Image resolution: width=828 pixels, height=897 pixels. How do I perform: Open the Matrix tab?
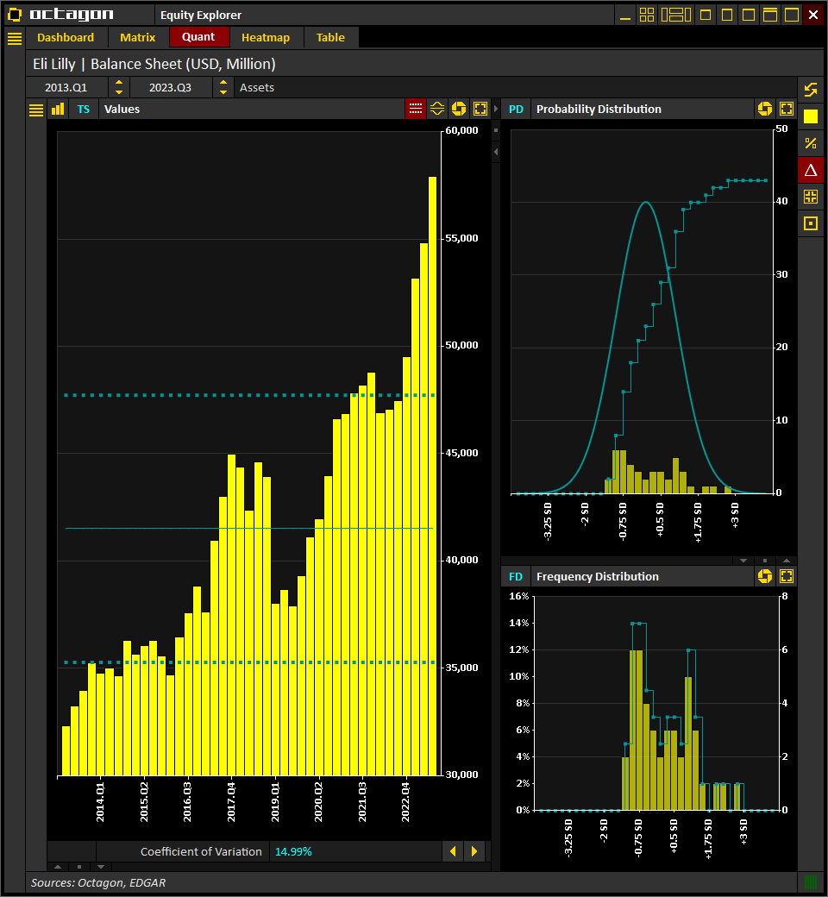point(138,37)
